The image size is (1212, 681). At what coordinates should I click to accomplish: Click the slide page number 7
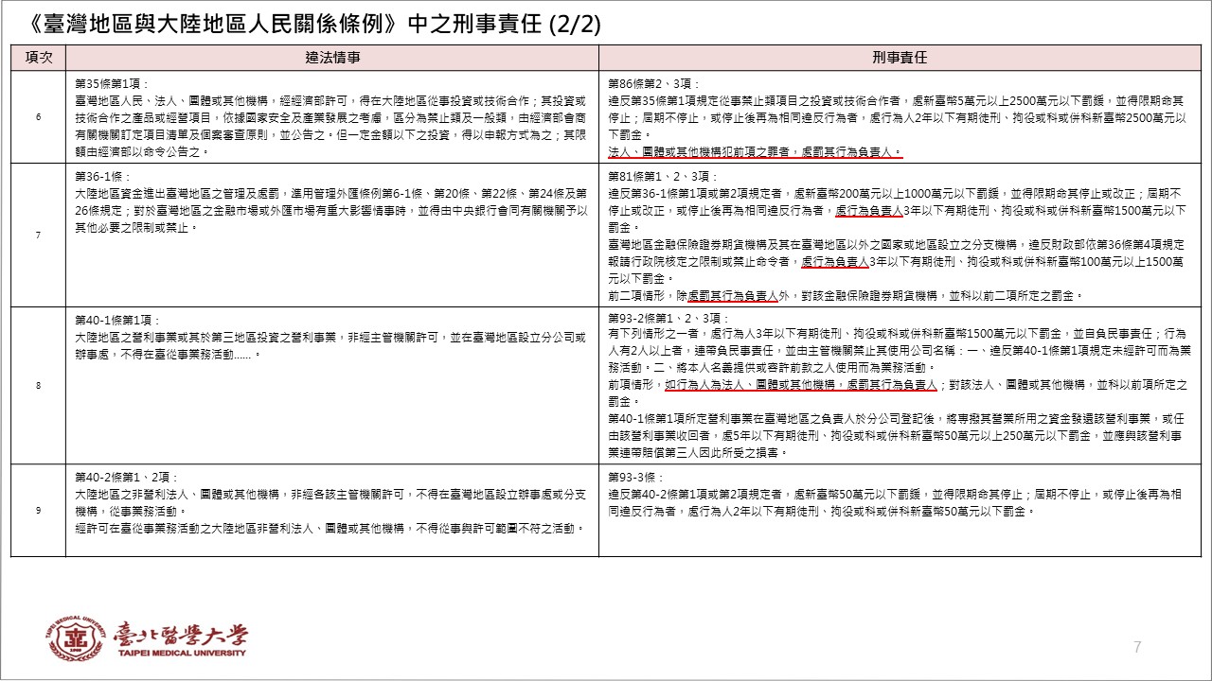tap(1137, 647)
